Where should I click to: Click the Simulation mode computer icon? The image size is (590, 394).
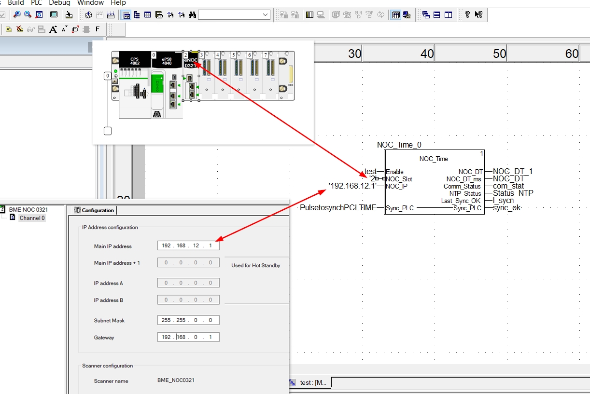(321, 14)
